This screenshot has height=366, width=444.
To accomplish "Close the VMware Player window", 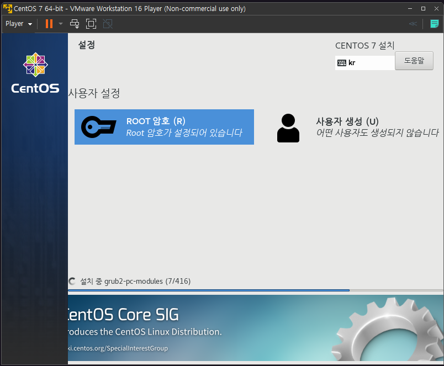I will 436,8.
